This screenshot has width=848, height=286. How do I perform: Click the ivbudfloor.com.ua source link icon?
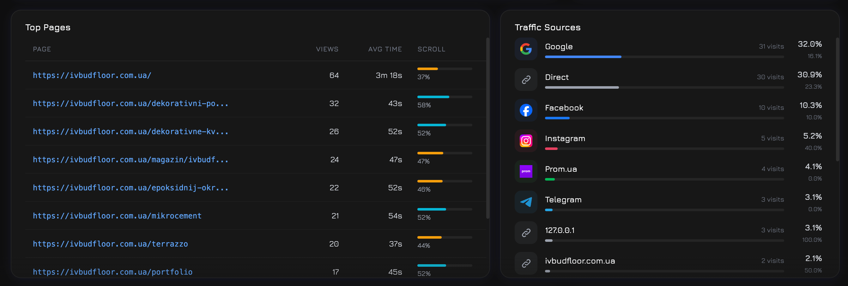[x=526, y=263]
